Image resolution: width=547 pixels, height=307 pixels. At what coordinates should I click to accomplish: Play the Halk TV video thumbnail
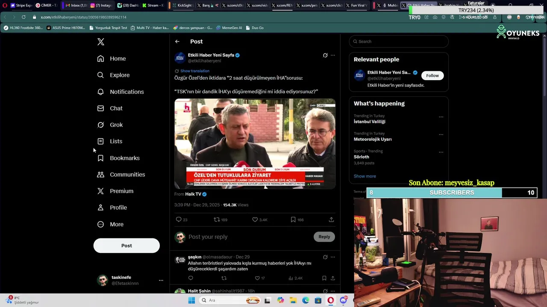coord(255,144)
